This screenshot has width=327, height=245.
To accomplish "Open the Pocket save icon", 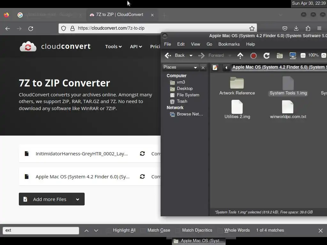I will [285, 28].
